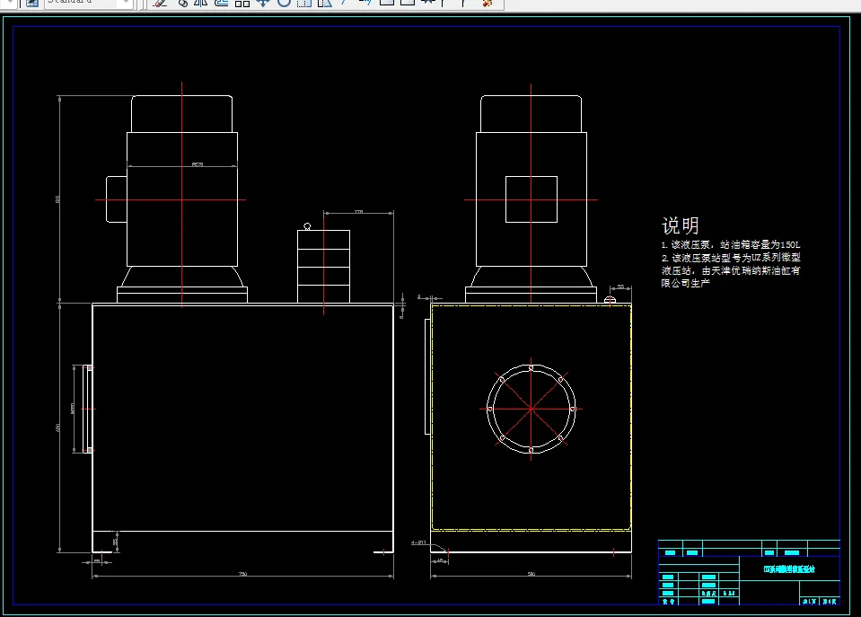This screenshot has height=617, width=861.
Task: Select the yellow dashed tank outline
Action: click(531, 418)
